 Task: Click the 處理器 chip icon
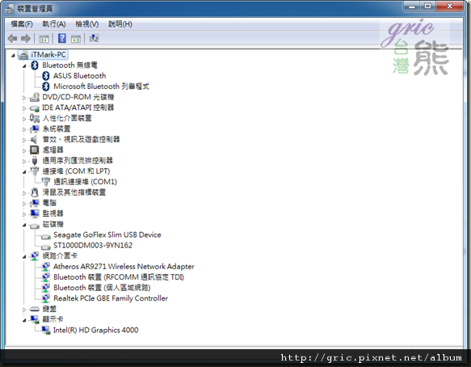pyautogui.click(x=35, y=150)
